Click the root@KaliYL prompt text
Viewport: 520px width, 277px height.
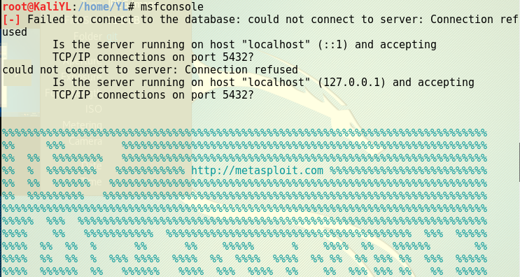[36, 6]
